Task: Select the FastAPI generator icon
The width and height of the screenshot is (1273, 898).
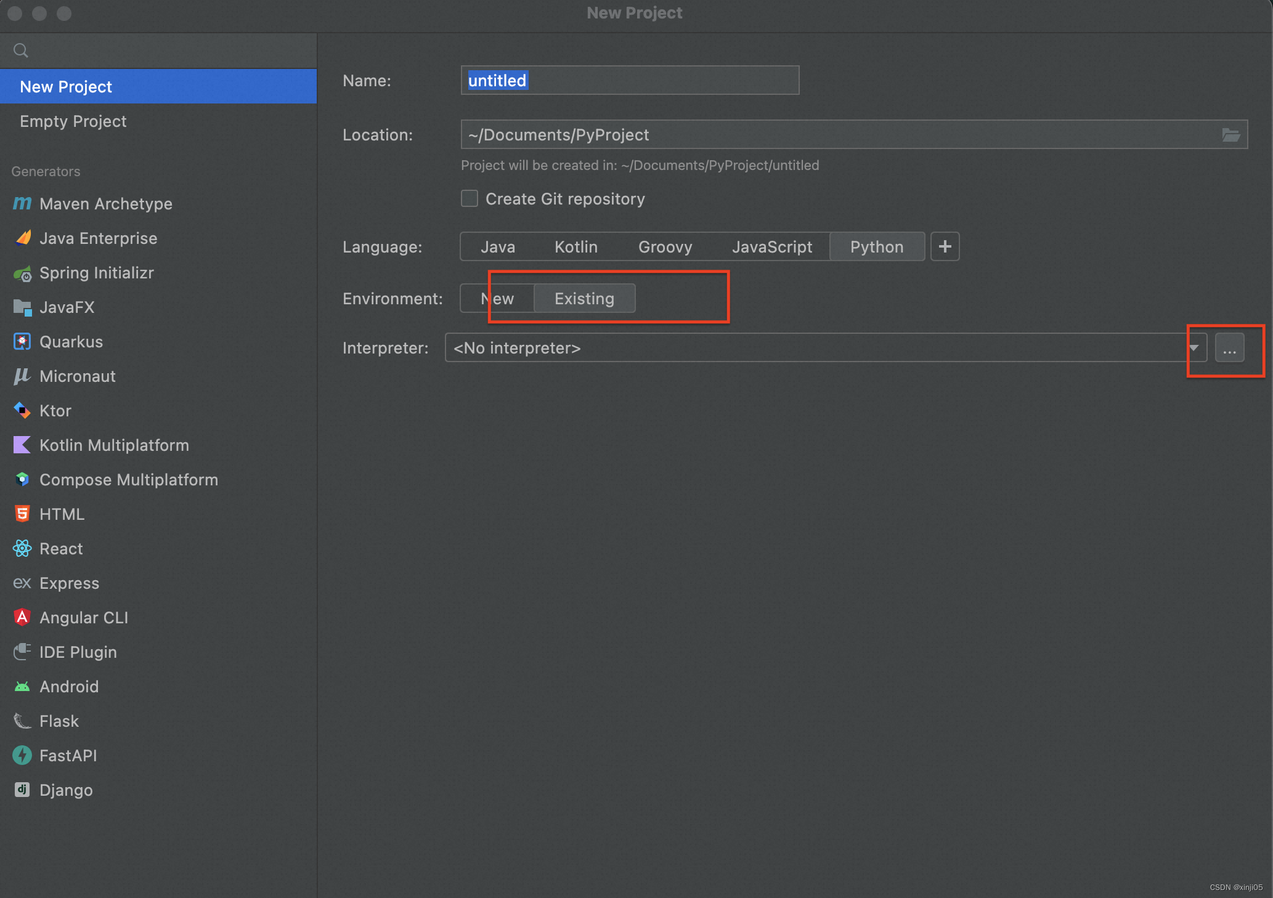Action: 22,756
